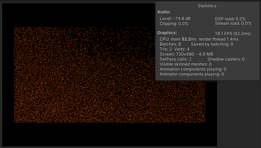
Task: Click the Visible skinned meshes line
Action: (186, 64)
